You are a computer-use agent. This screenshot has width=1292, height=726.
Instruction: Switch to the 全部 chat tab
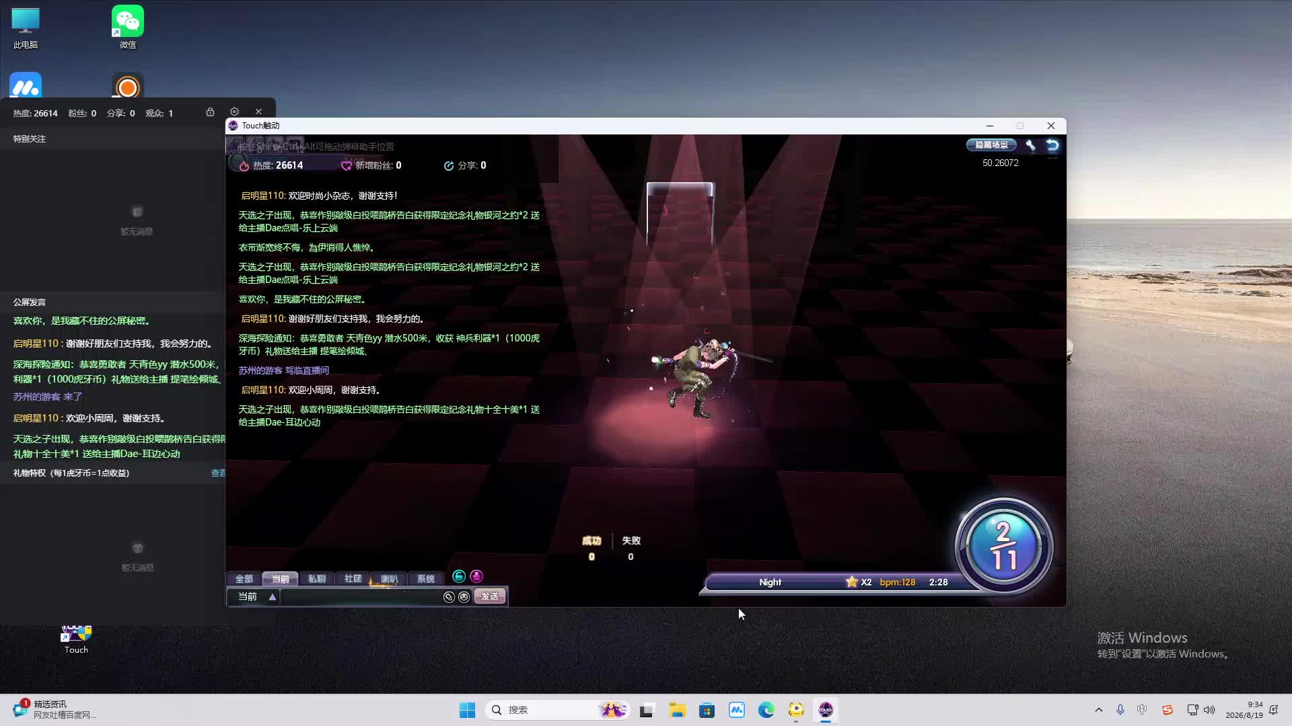click(x=244, y=579)
